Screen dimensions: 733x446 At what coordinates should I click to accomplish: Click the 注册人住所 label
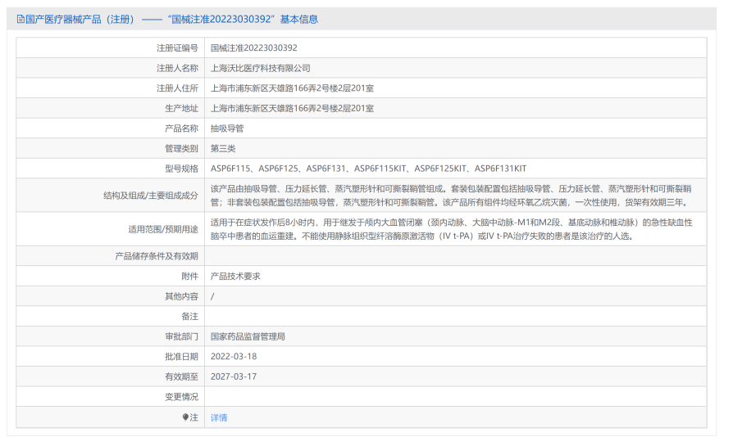177,88
